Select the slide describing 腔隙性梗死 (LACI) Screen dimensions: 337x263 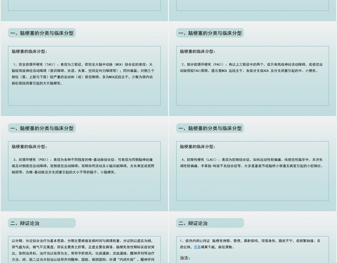(253, 164)
